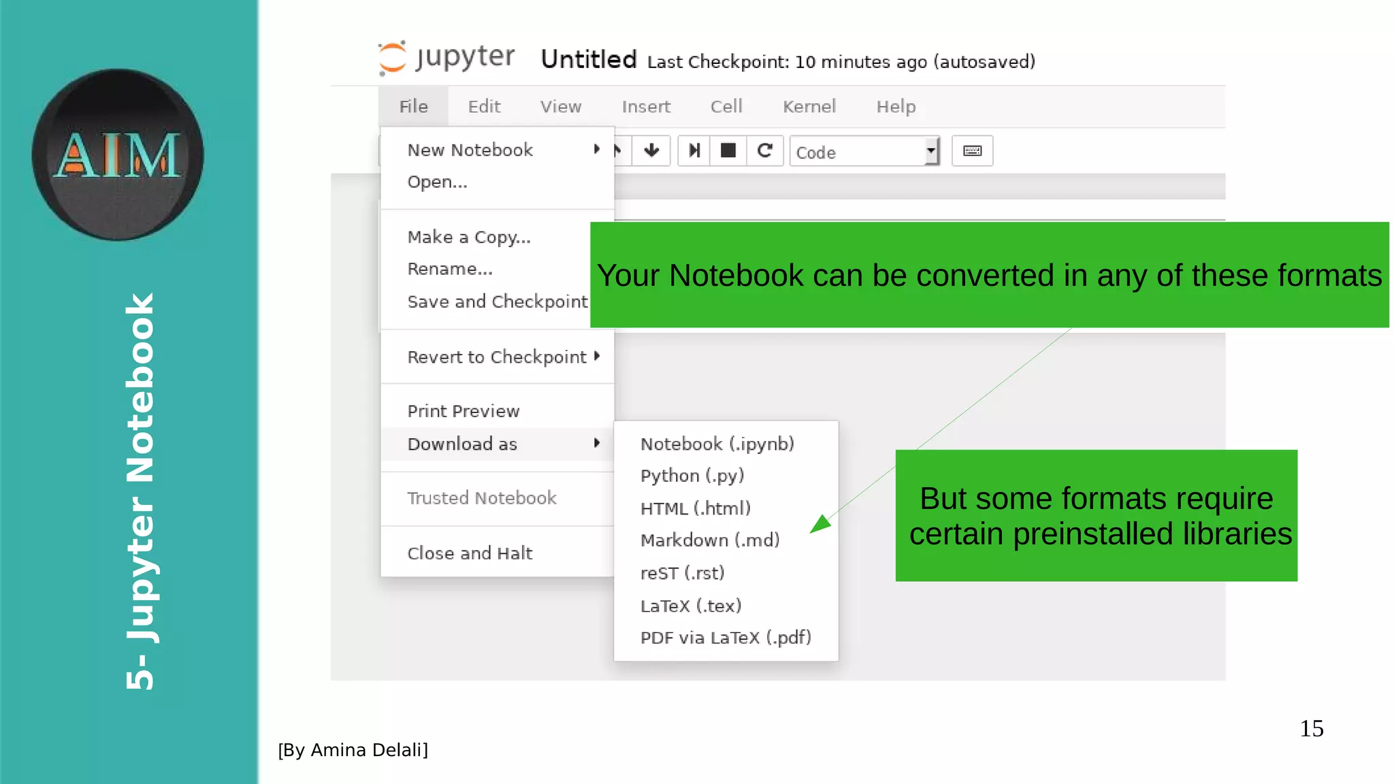Click the Untitled notebook title
1394x784 pixels.
[589, 59]
